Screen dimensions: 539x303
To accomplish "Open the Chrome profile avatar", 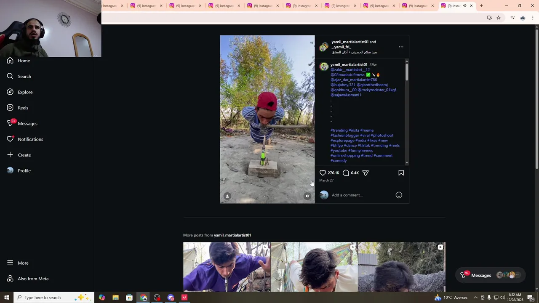I will tap(523, 18).
